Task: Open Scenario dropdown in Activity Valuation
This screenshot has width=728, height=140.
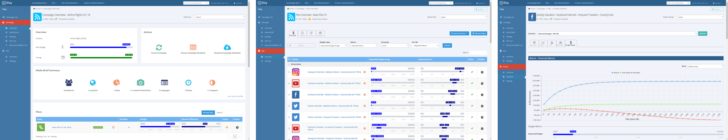Action: click(x=617, y=34)
